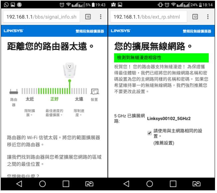The image size is (217, 193).
Task: Click the 正好 label under the meter
Action: [55, 99]
